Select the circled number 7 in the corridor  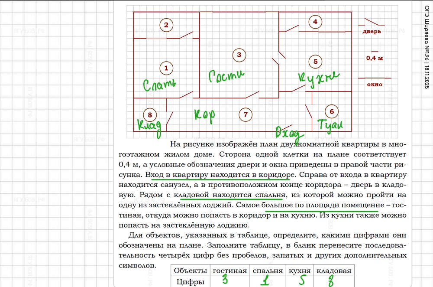[246, 114]
